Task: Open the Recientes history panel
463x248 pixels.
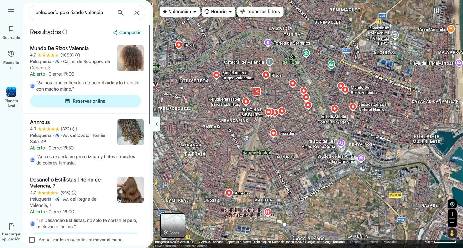Action: (x=11, y=60)
